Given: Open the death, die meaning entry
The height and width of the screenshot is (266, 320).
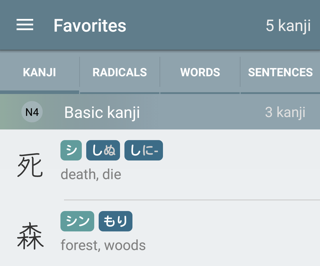Looking at the screenshot, I should point(91,174).
